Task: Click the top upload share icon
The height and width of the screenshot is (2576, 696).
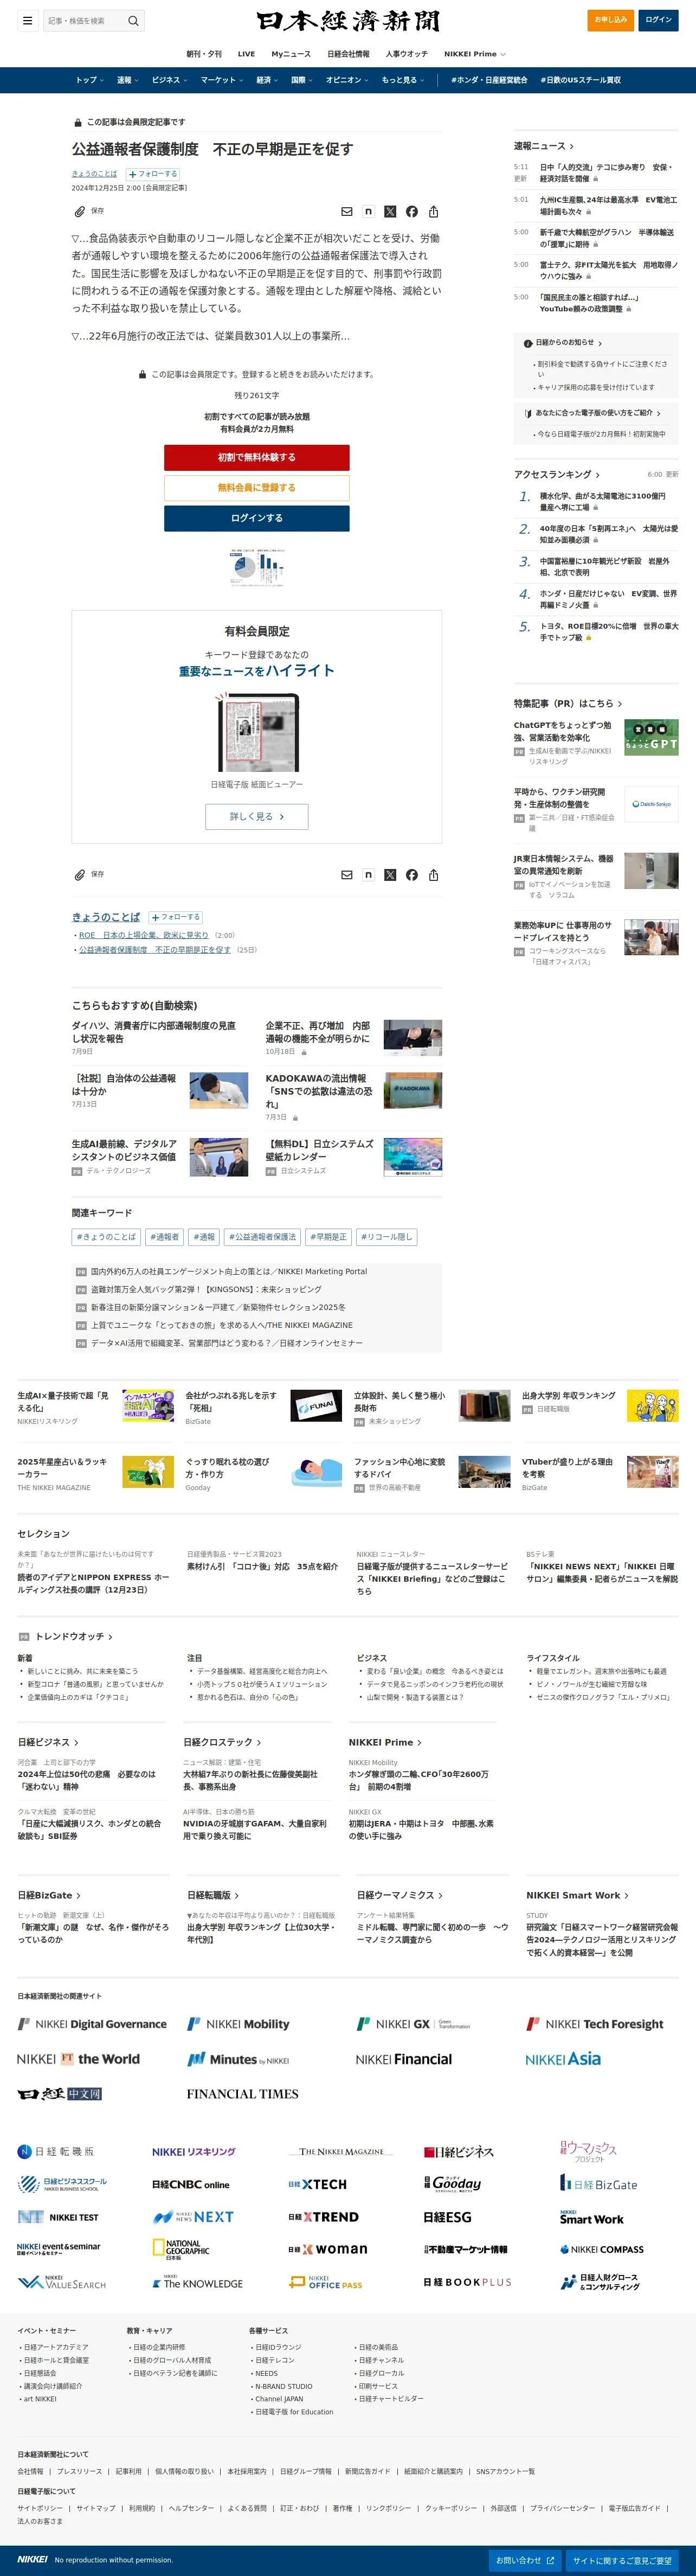Action: [x=434, y=212]
